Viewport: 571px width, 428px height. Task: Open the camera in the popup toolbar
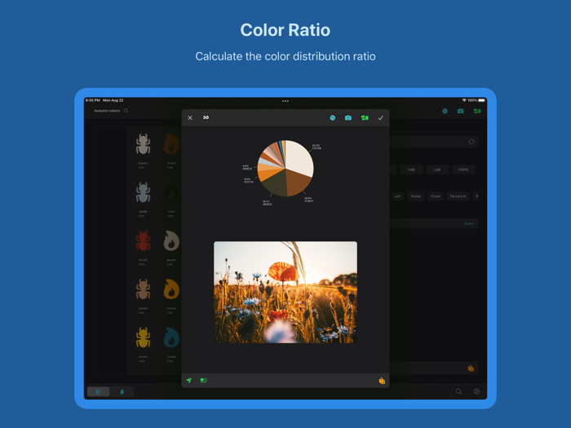(348, 117)
